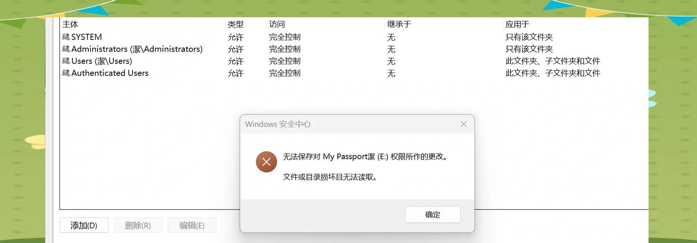Select the Users (潔\Users) entry
This screenshot has height=243, width=697.
[354, 61]
